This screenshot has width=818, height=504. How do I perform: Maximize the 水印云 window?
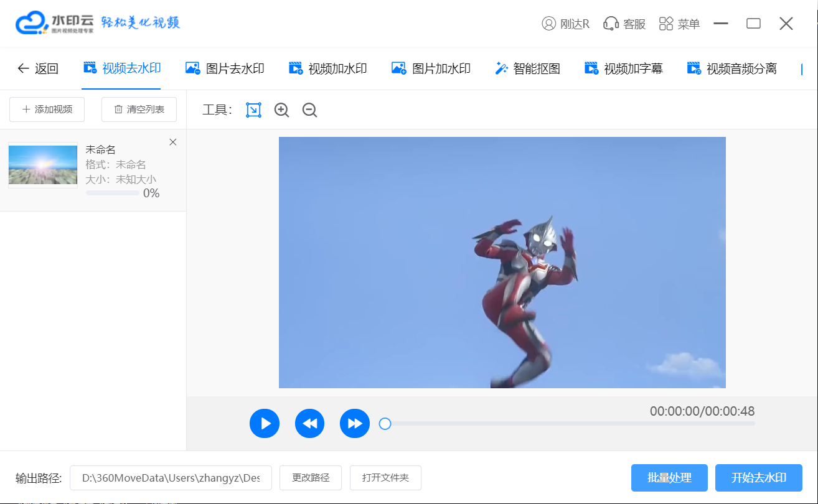754,24
